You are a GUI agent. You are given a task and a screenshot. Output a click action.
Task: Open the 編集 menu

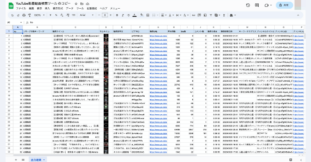32,9
